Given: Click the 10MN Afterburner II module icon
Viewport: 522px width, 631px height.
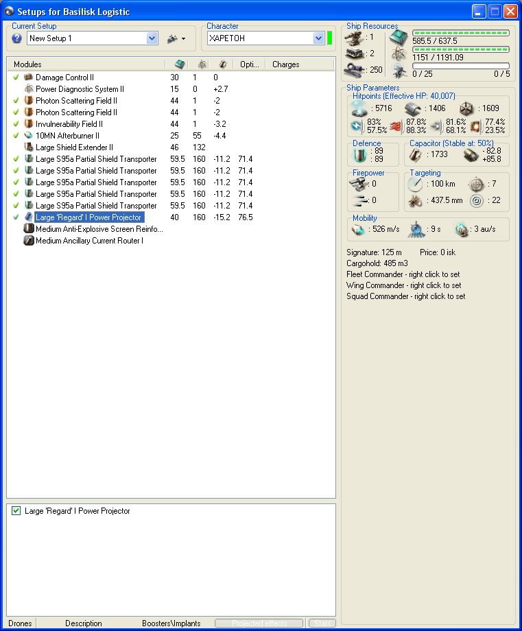Looking at the screenshot, I should (x=29, y=135).
